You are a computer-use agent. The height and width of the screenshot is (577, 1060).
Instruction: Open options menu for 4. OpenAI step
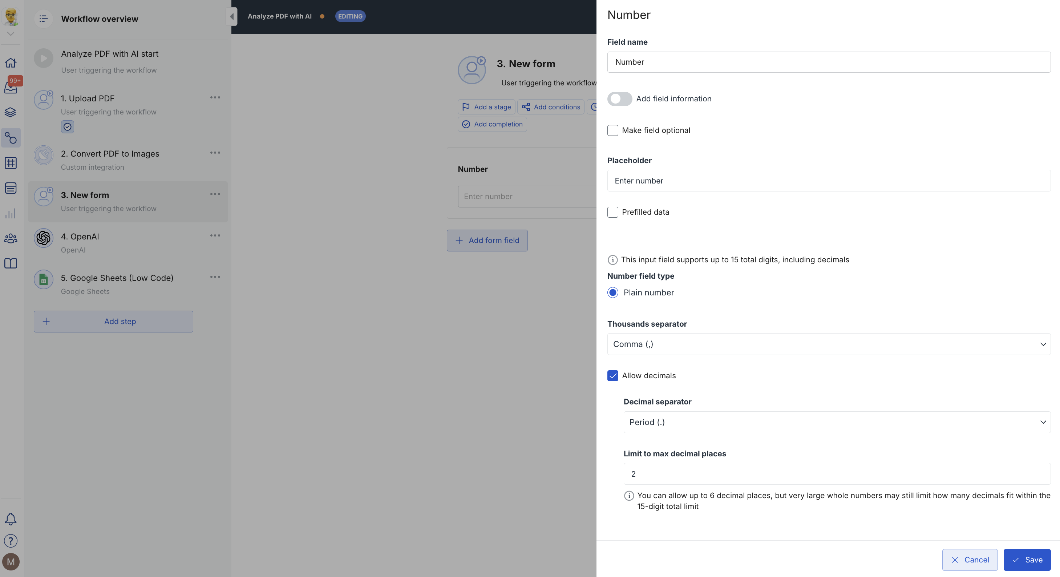215,235
